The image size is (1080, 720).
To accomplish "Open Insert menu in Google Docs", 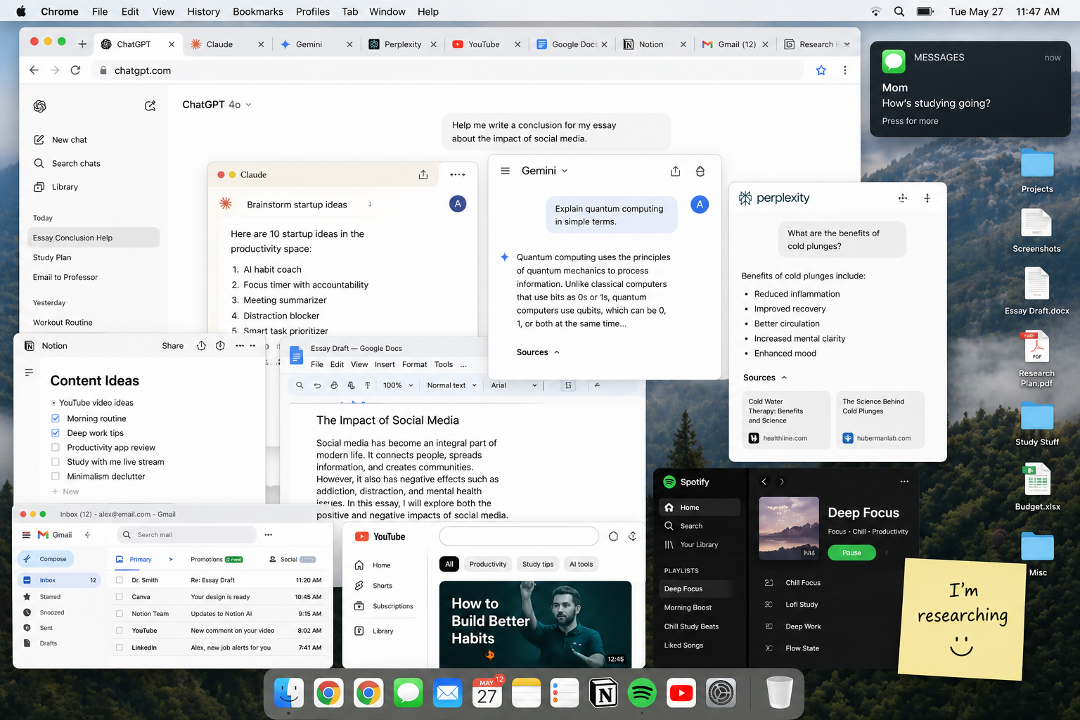I will (385, 364).
